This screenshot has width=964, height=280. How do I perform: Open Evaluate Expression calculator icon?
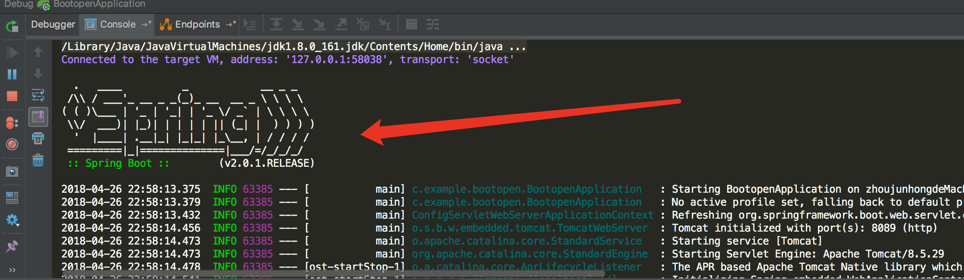[x=412, y=25]
